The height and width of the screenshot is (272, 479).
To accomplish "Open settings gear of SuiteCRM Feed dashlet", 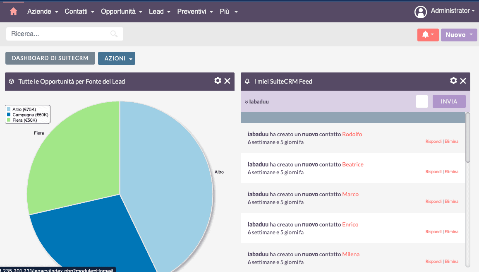I will (453, 81).
